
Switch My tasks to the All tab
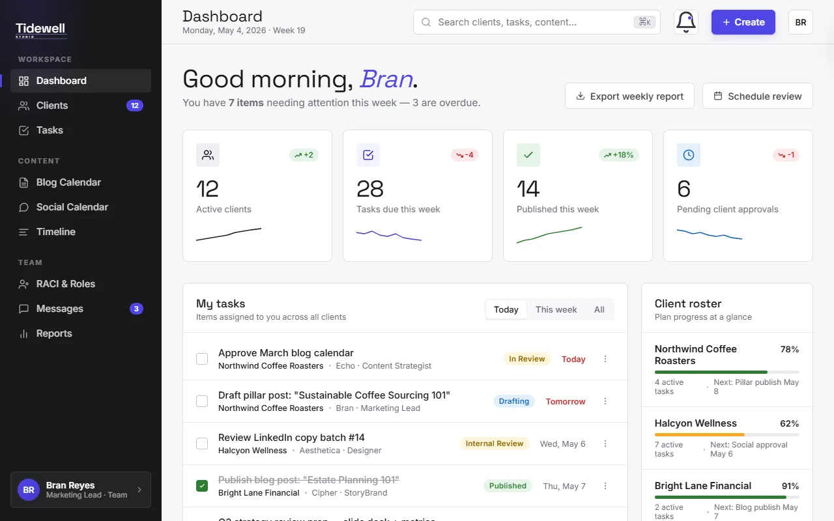599,309
